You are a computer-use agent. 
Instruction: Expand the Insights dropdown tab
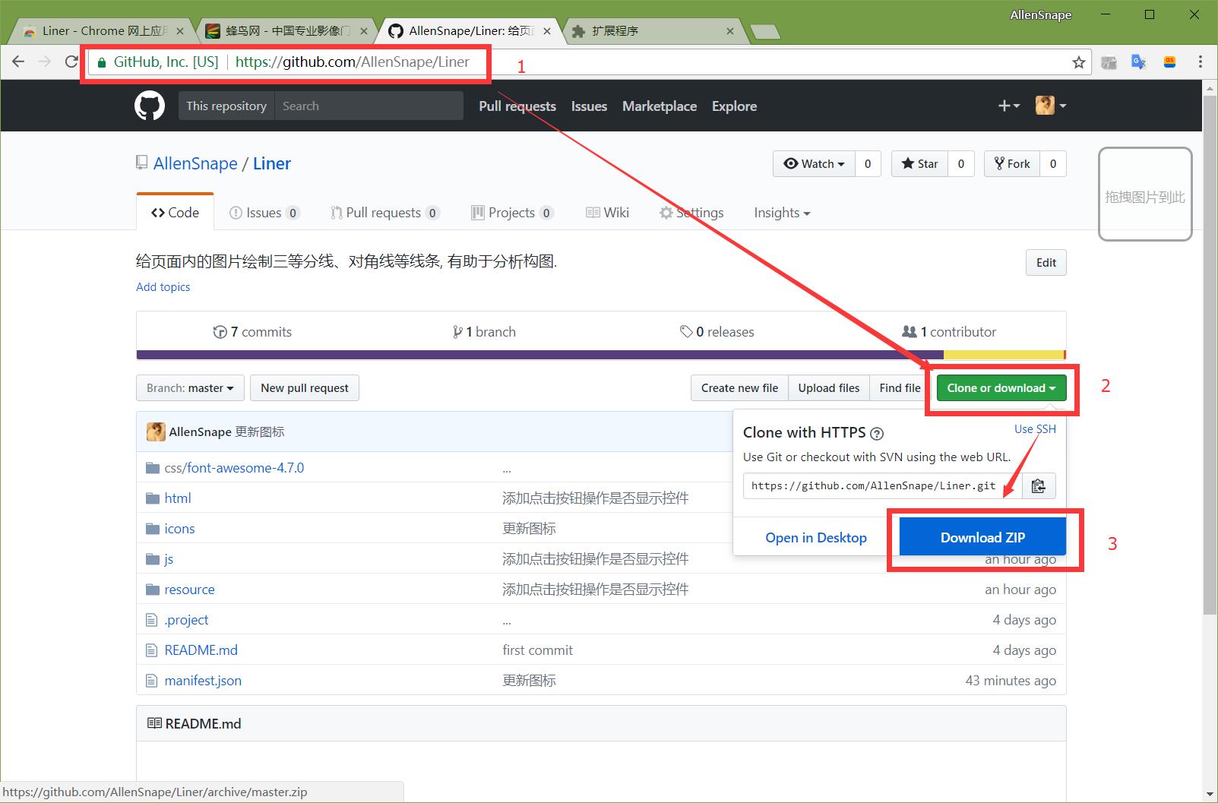[x=782, y=213]
